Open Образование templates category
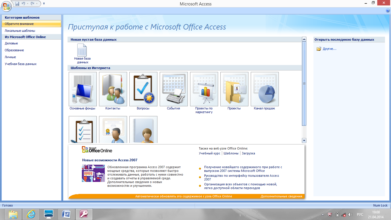Image resolution: width=391 pixels, height=220 pixels. point(31,50)
